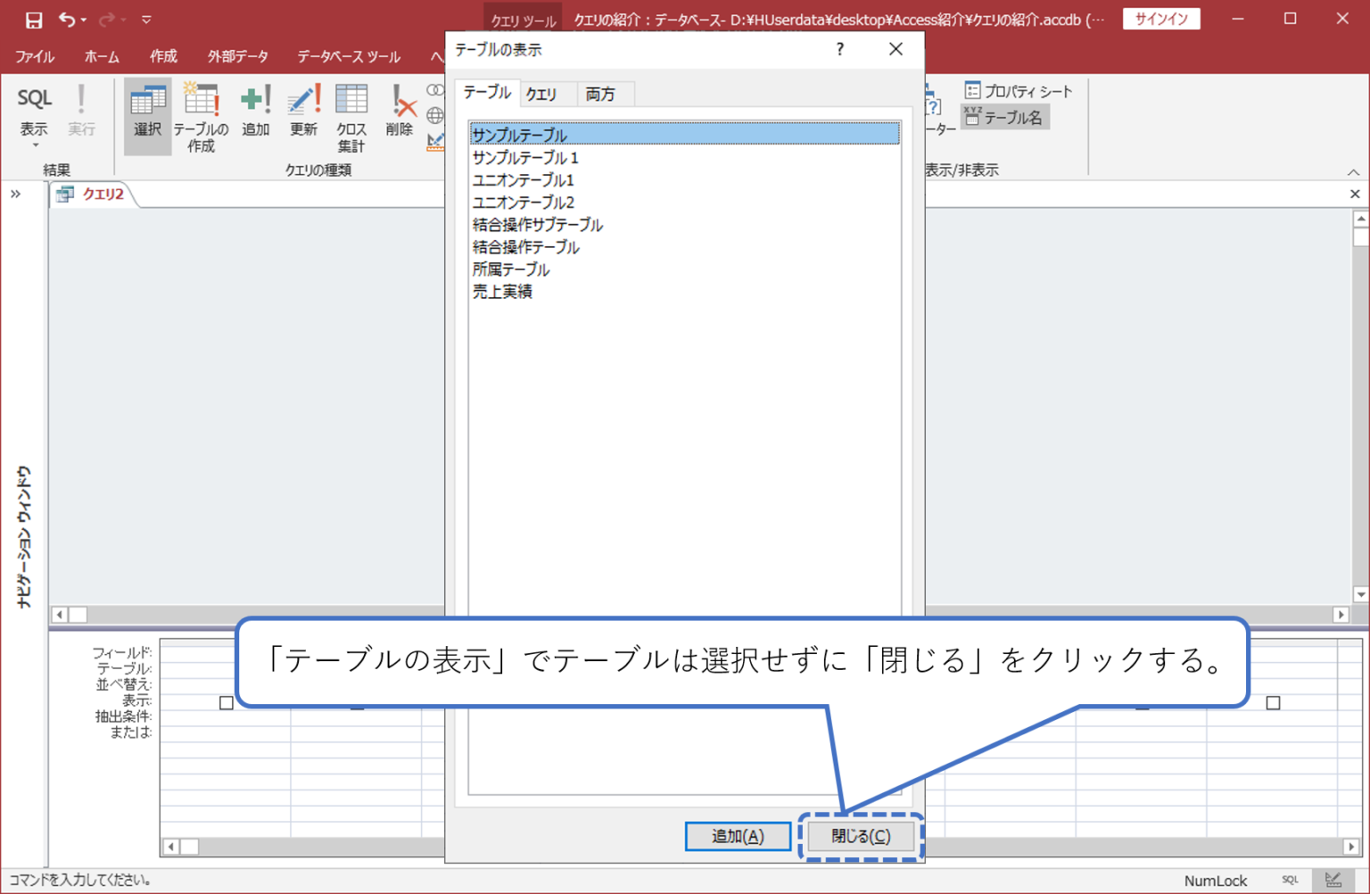Click the 追加(A) button
This screenshot has width=1370, height=894.
click(738, 836)
